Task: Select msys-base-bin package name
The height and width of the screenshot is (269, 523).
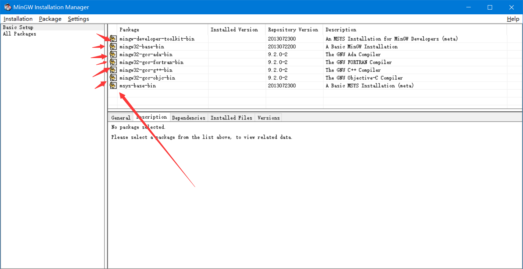Action: click(x=138, y=86)
